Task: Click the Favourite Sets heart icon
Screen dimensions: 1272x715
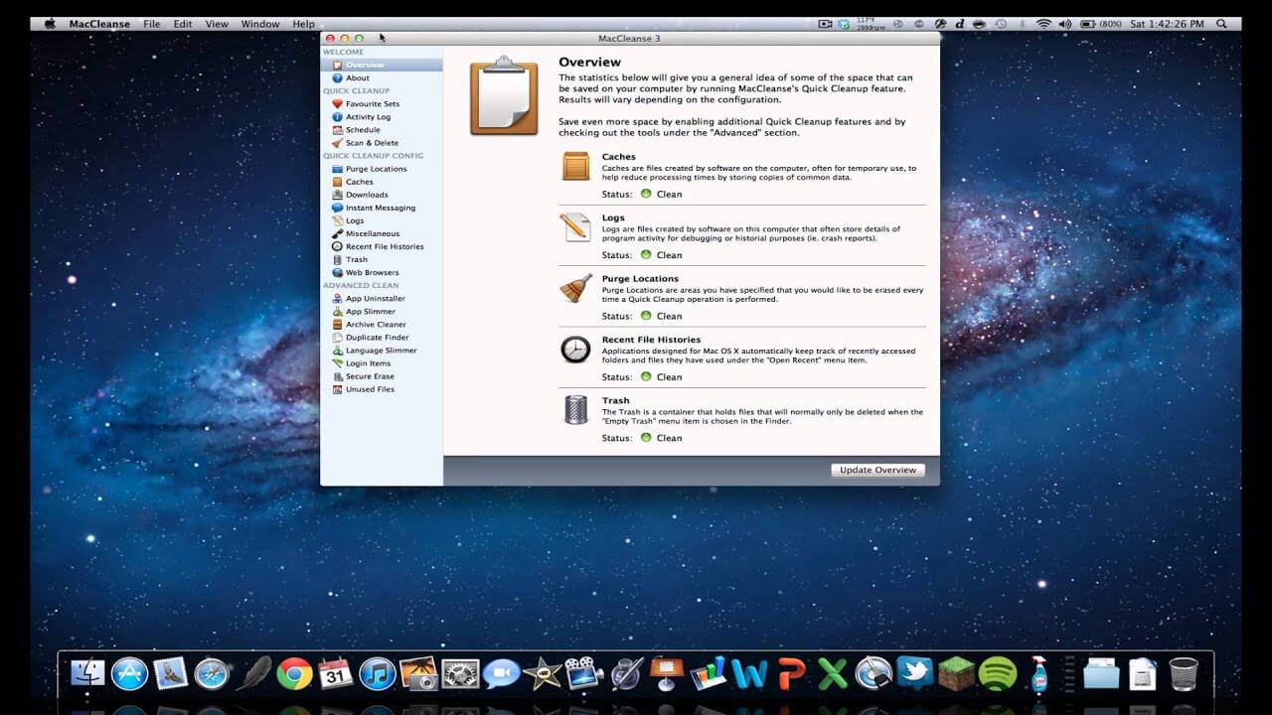Action: pyautogui.click(x=337, y=103)
